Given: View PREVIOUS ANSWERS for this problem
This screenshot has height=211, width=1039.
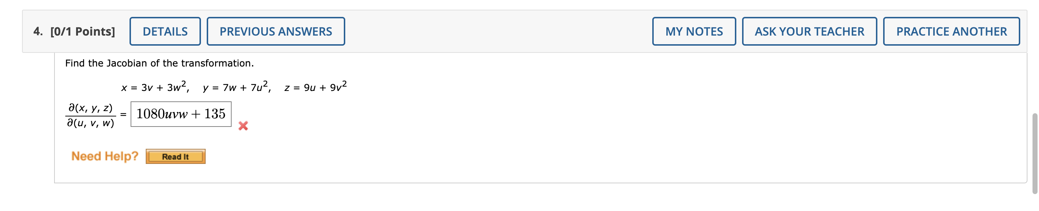Looking at the screenshot, I should tap(276, 31).
